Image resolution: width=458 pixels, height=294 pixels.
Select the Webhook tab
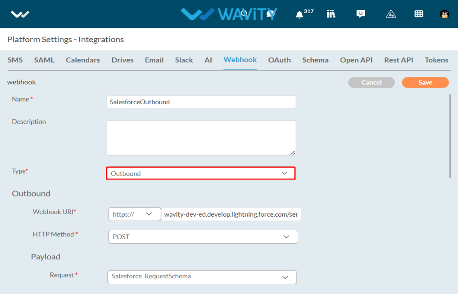(x=240, y=60)
